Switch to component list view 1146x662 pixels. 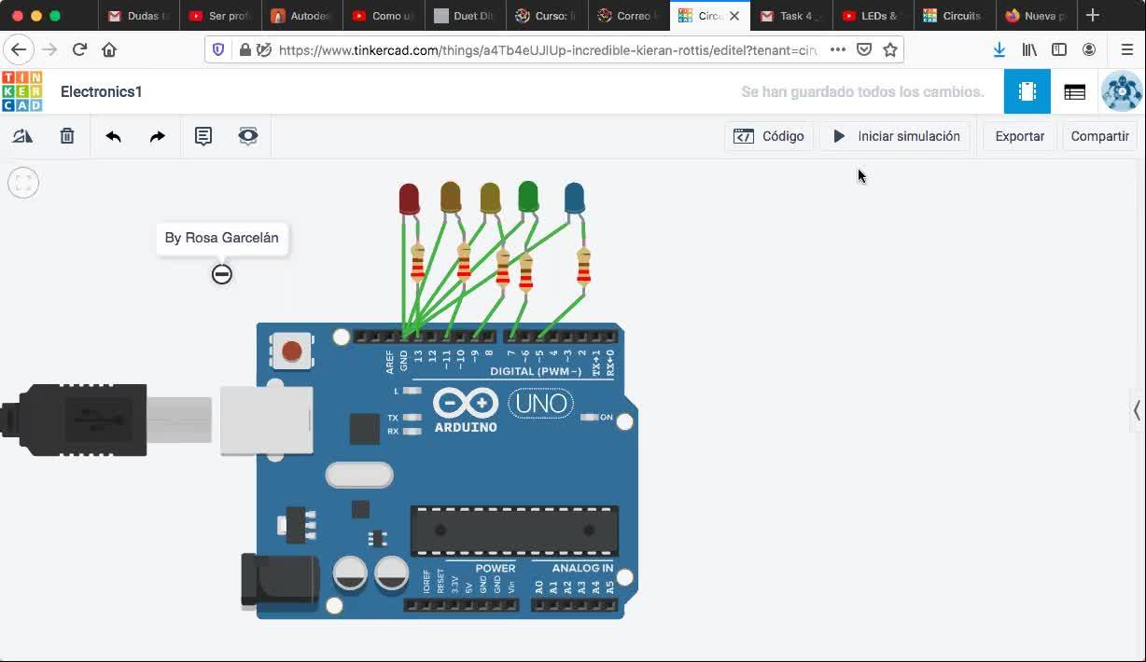pyautogui.click(x=1074, y=91)
